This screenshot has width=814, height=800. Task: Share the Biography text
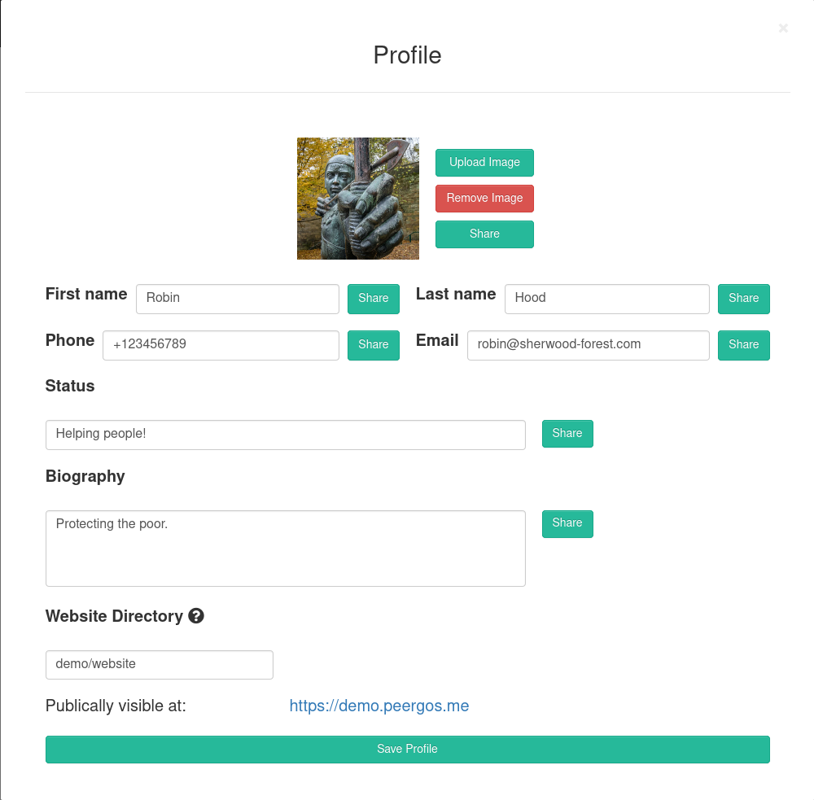click(x=567, y=524)
